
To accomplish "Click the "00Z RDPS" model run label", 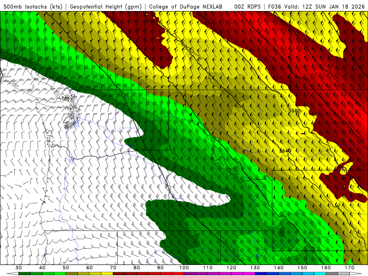I will click(x=247, y=6).
